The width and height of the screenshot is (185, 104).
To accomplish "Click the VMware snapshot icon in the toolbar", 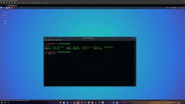I will pyautogui.click(x=26, y=3).
